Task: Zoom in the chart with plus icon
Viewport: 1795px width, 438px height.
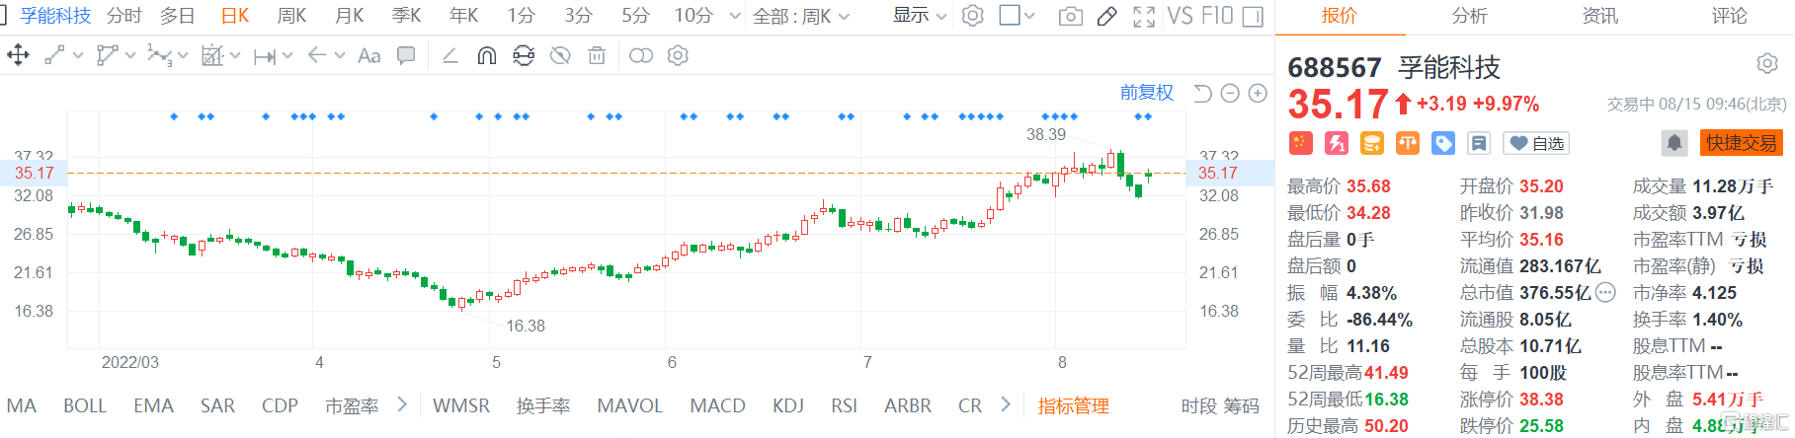Action: [x=1258, y=94]
